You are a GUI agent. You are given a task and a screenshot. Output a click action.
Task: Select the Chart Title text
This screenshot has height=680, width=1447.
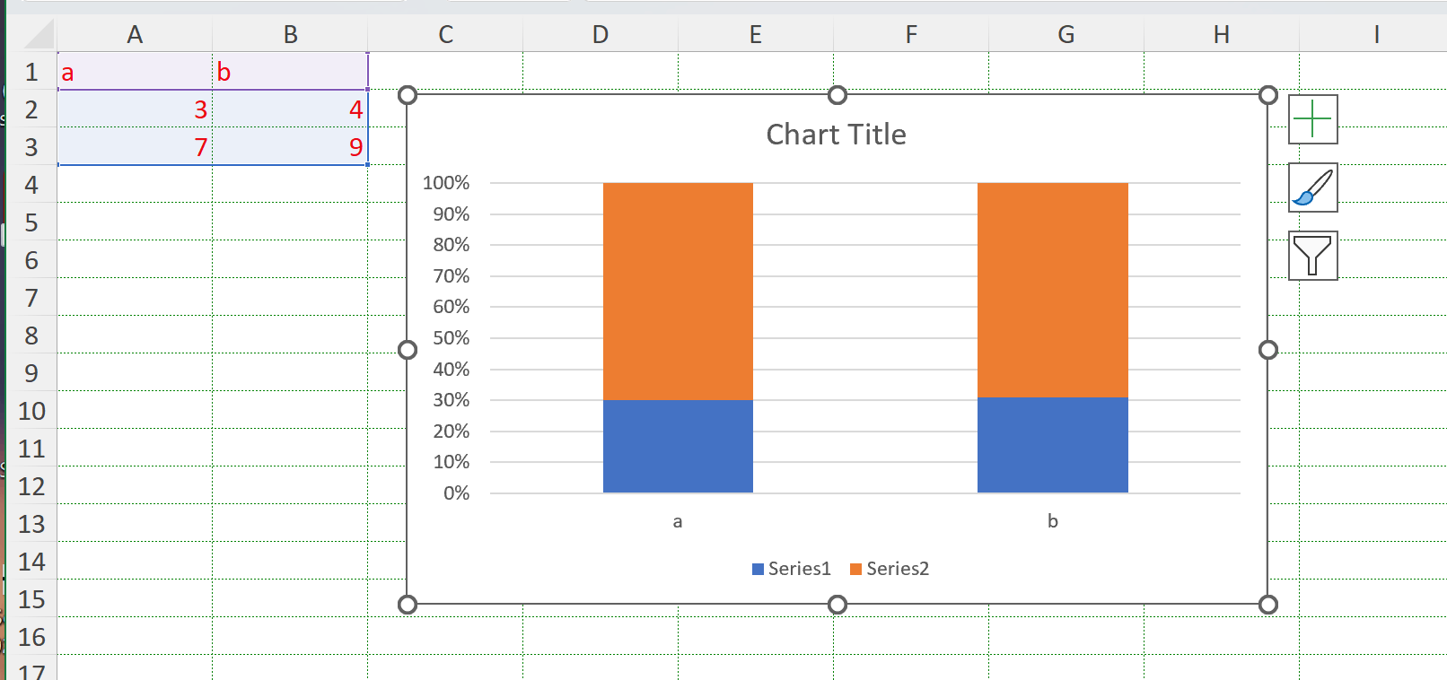click(x=836, y=135)
